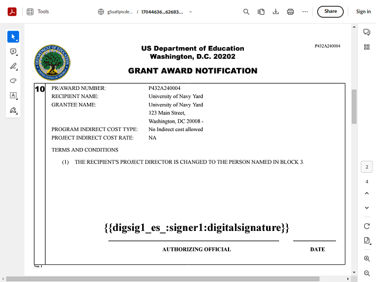Open the page thumbnails grid icon
This screenshot has height=282, width=376.
pos(367,47)
